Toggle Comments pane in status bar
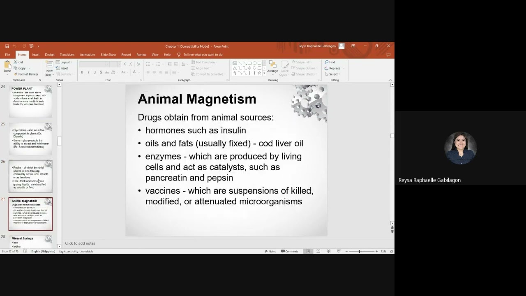This screenshot has width=526, height=296. pyautogui.click(x=289, y=251)
